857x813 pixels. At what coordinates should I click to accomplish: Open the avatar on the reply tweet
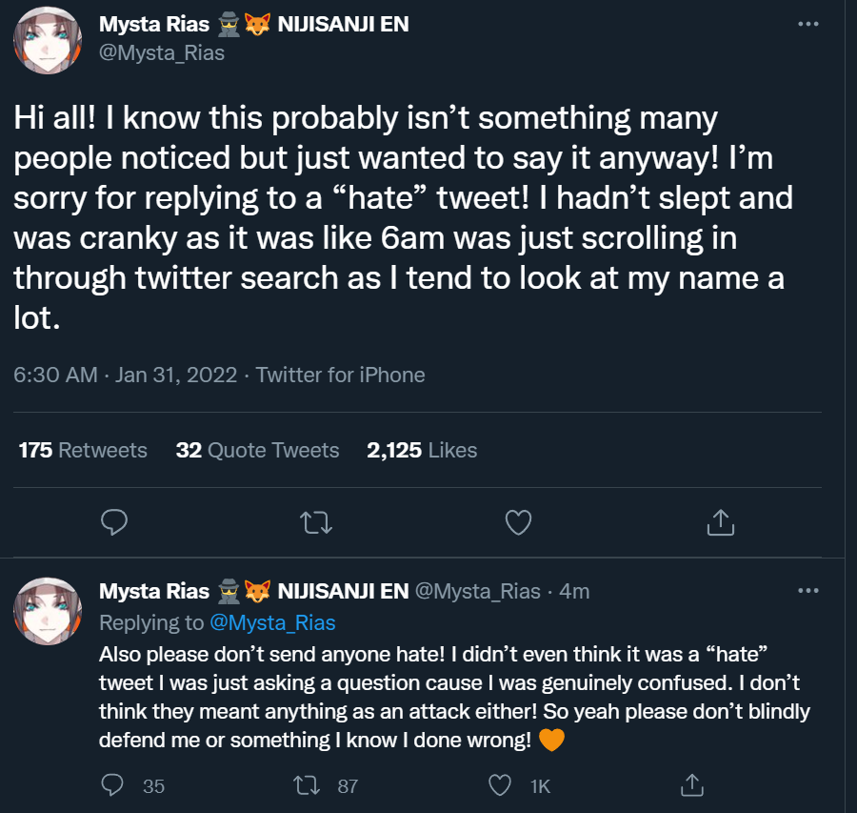tap(48, 611)
